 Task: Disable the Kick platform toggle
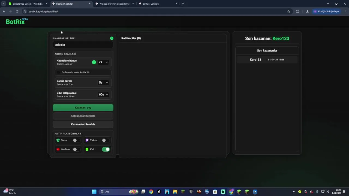pyautogui.click(x=106, y=149)
